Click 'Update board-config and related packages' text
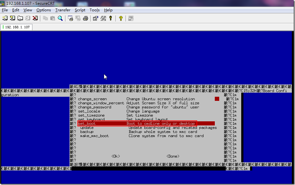This screenshot has height=185, width=295. (x=173, y=128)
